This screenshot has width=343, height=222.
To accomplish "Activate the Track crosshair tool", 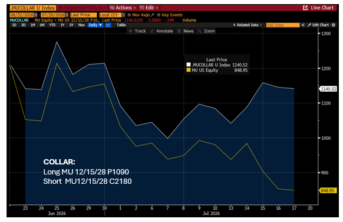I will click(x=137, y=31).
